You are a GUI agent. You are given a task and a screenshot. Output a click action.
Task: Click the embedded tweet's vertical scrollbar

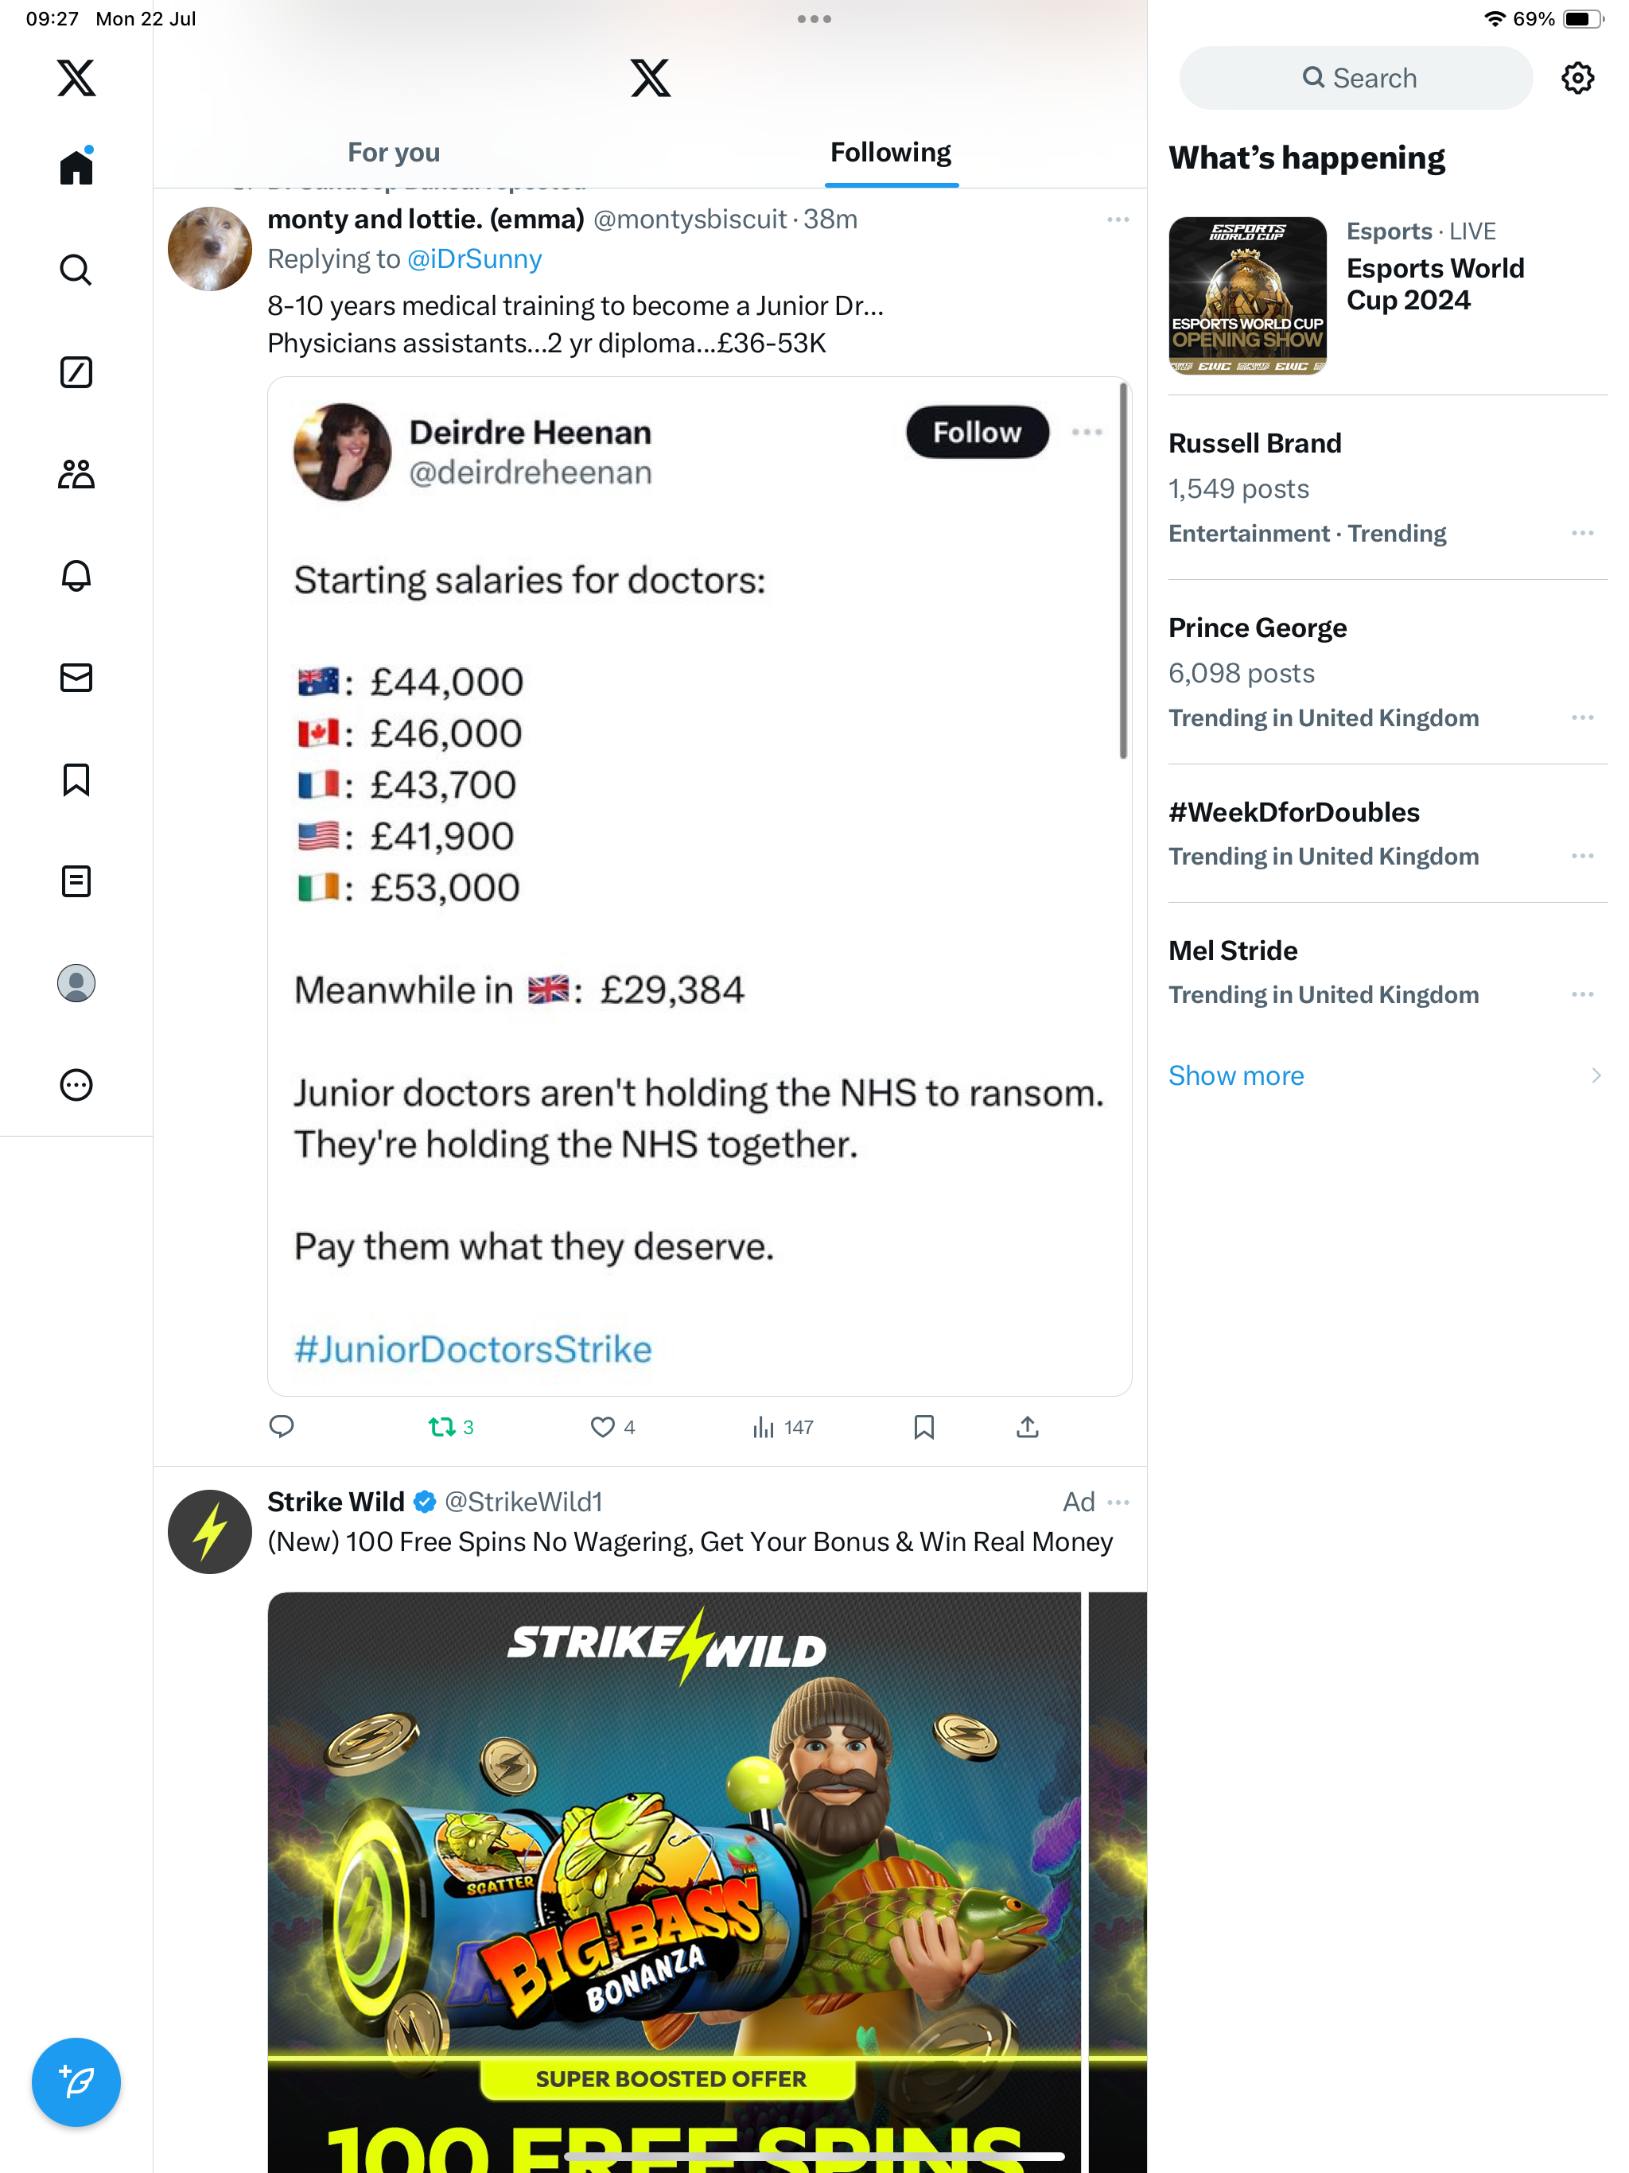pyautogui.click(x=1122, y=569)
